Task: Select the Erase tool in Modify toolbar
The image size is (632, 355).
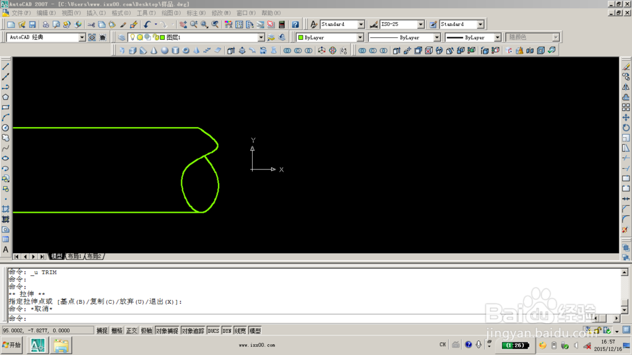Action: coord(626,67)
